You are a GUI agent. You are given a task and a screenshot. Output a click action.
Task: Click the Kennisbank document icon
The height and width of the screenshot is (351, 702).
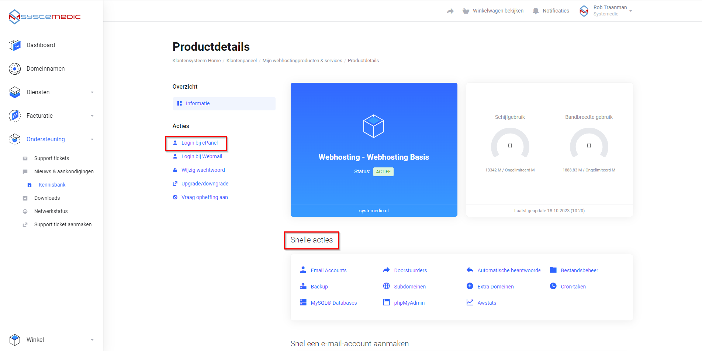pyautogui.click(x=30, y=185)
